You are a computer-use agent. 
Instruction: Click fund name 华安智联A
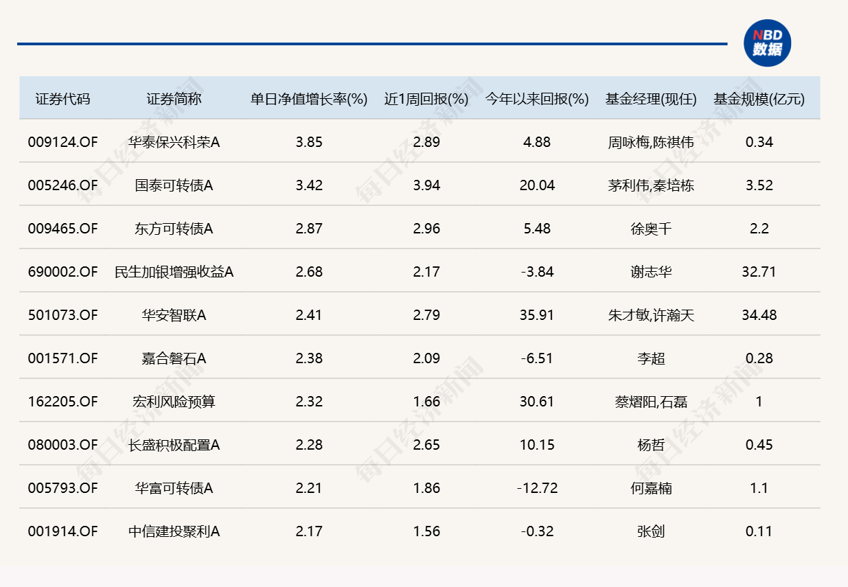coord(174,315)
